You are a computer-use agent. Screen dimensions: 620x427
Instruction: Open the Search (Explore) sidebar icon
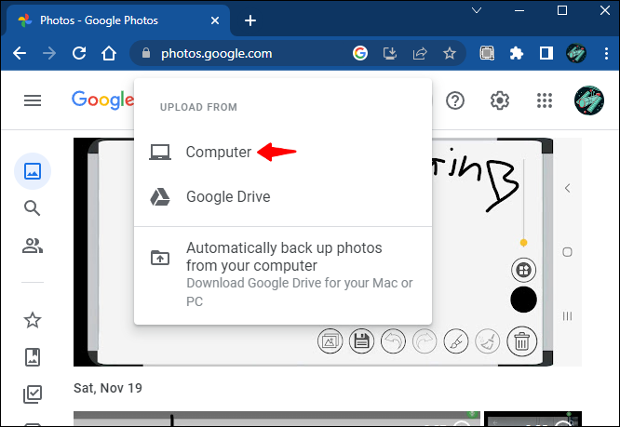33,208
